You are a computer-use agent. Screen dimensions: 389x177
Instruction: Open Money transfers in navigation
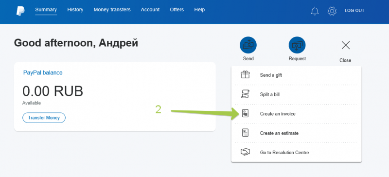(112, 10)
